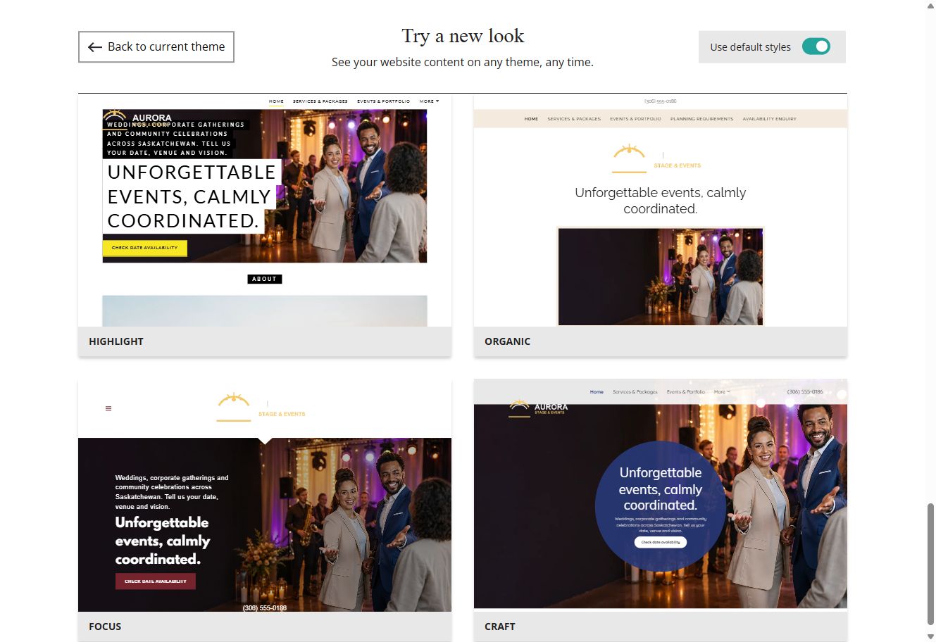936x642 pixels.
Task: Click Events & Portfolio in Craft preview nav
Action: [686, 391]
